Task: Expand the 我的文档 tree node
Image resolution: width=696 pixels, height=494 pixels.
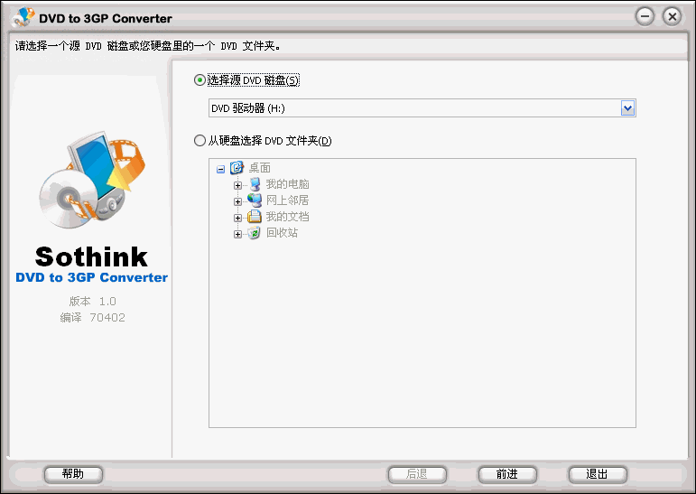Action: [237, 219]
